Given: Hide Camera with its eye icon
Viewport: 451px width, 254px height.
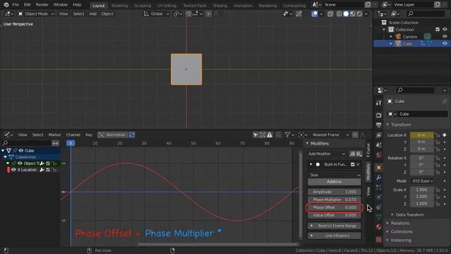Looking at the screenshot, I should pos(445,37).
